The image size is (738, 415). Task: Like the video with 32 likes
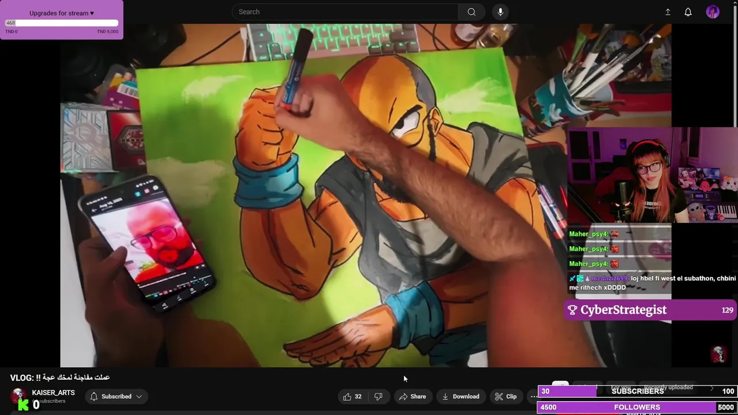point(352,397)
